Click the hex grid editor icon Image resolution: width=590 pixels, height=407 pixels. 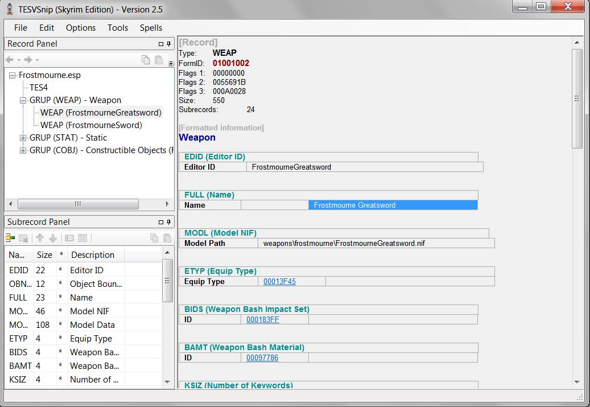coord(82,238)
